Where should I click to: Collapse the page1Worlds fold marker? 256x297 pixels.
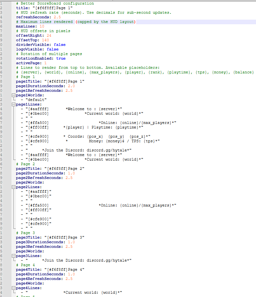[x=13, y=95]
